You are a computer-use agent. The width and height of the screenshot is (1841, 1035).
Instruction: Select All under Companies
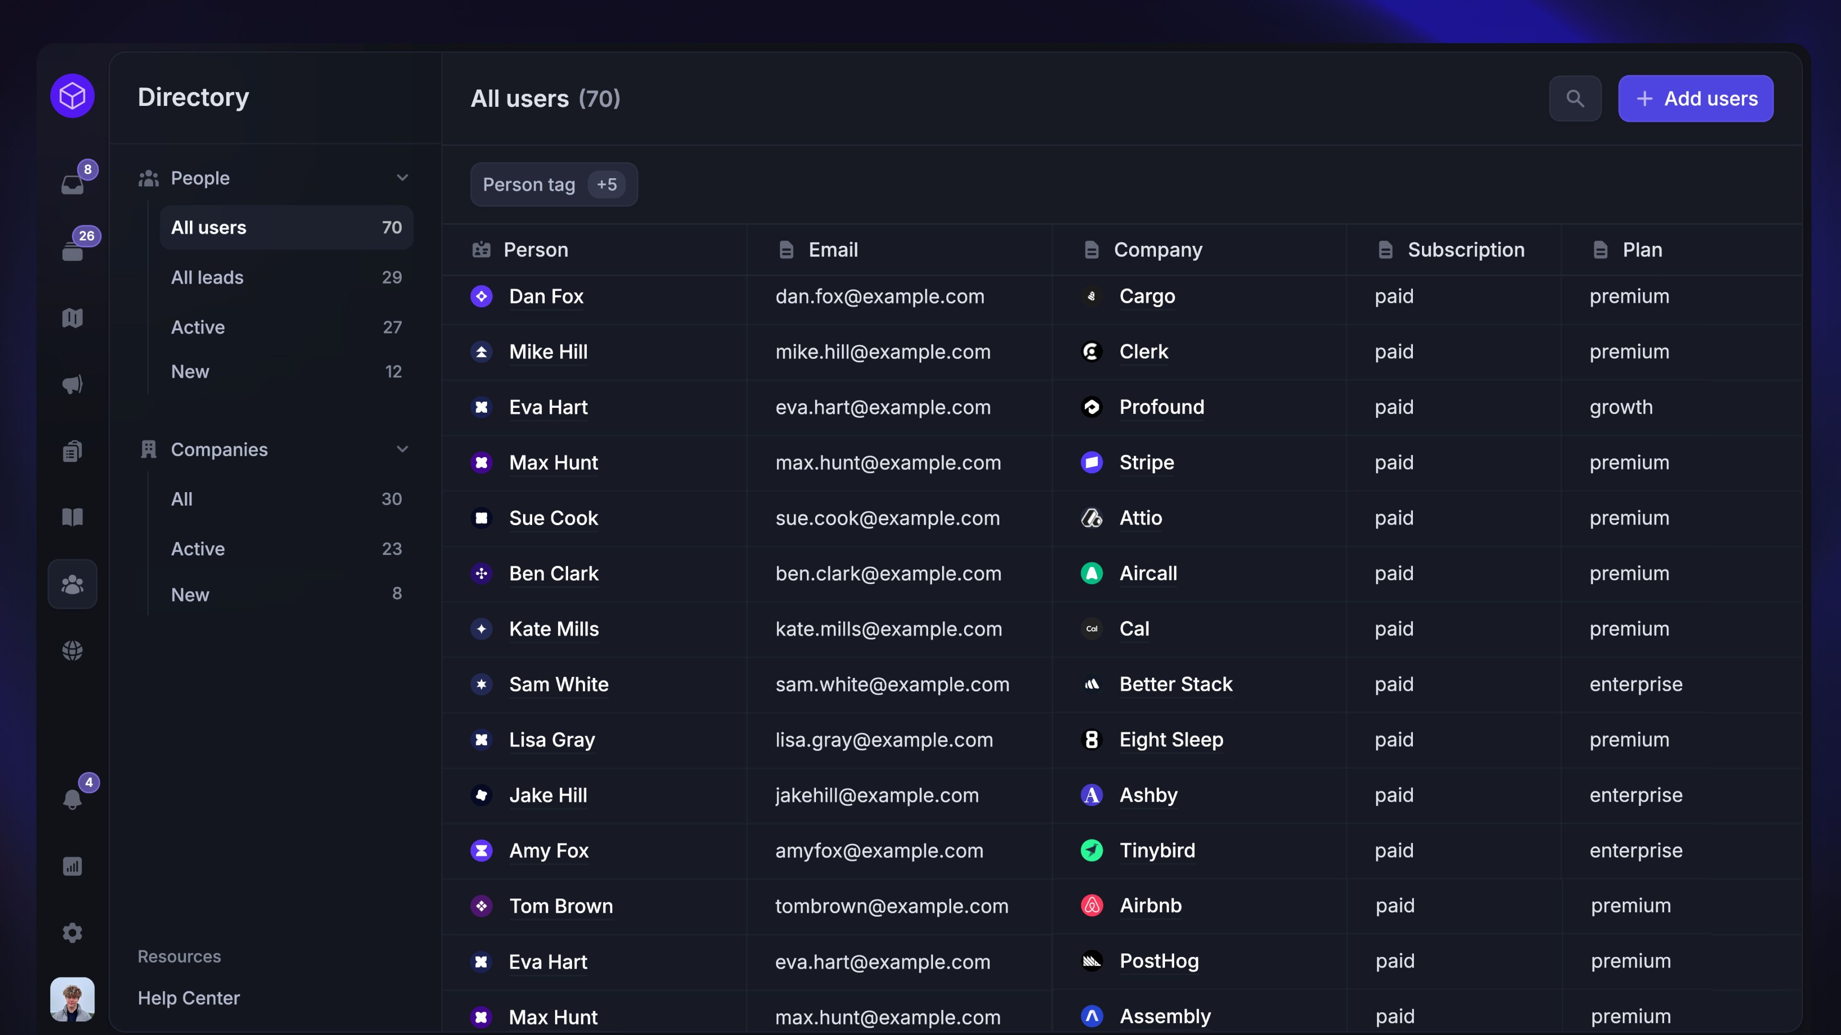[x=287, y=498]
